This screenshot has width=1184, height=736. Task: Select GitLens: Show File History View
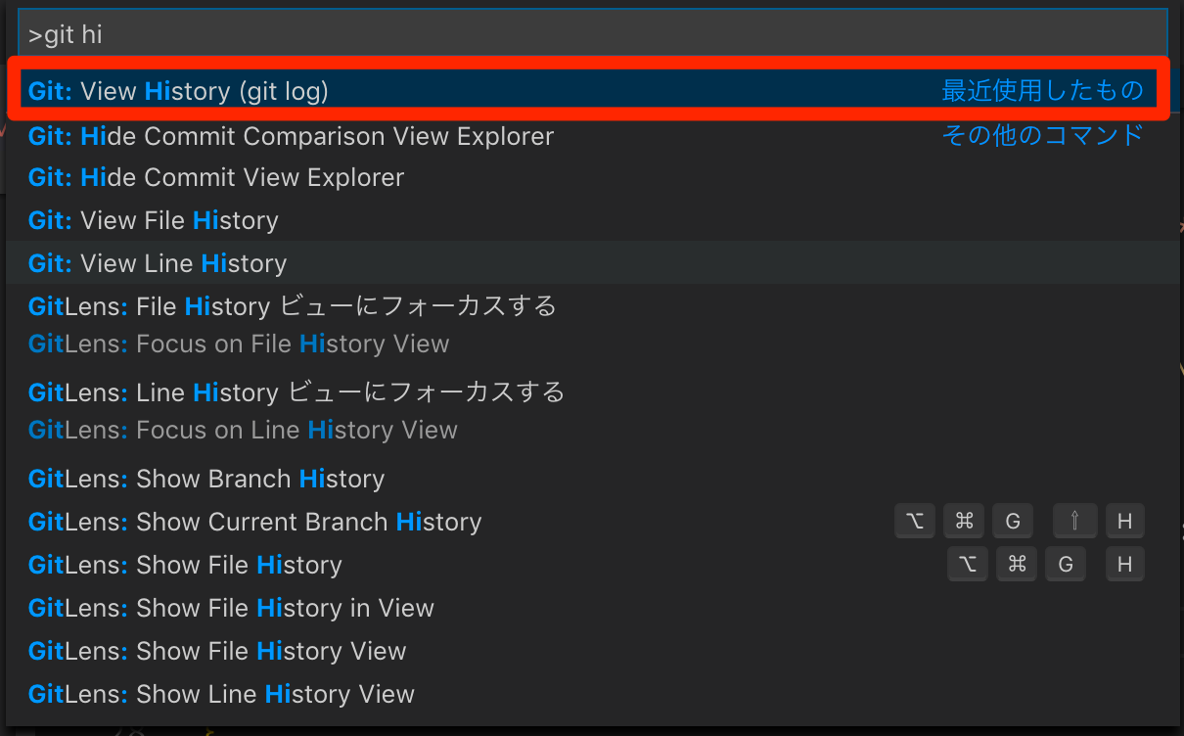coord(592,651)
